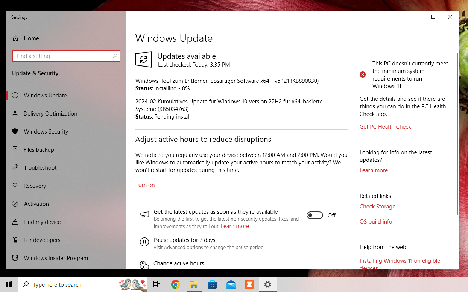The width and height of the screenshot is (468, 292).
Task: Click the red error icon beside Windows 11 message
Action: coord(363,75)
